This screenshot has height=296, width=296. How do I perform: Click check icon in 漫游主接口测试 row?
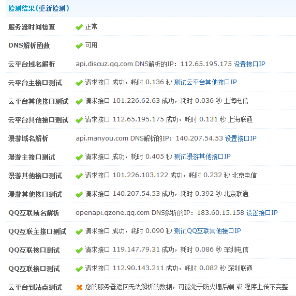[79, 157]
